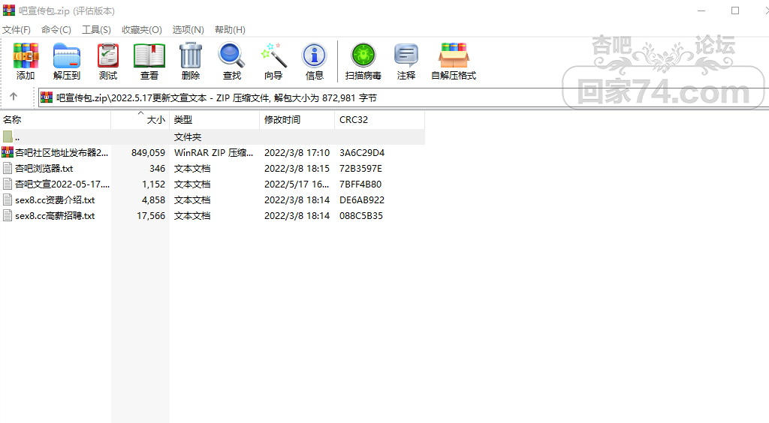Viewport: 769px width, 423px height.
Task: Click the file icon of sex8.cc资费介绍.txt
Action: (8, 199)
